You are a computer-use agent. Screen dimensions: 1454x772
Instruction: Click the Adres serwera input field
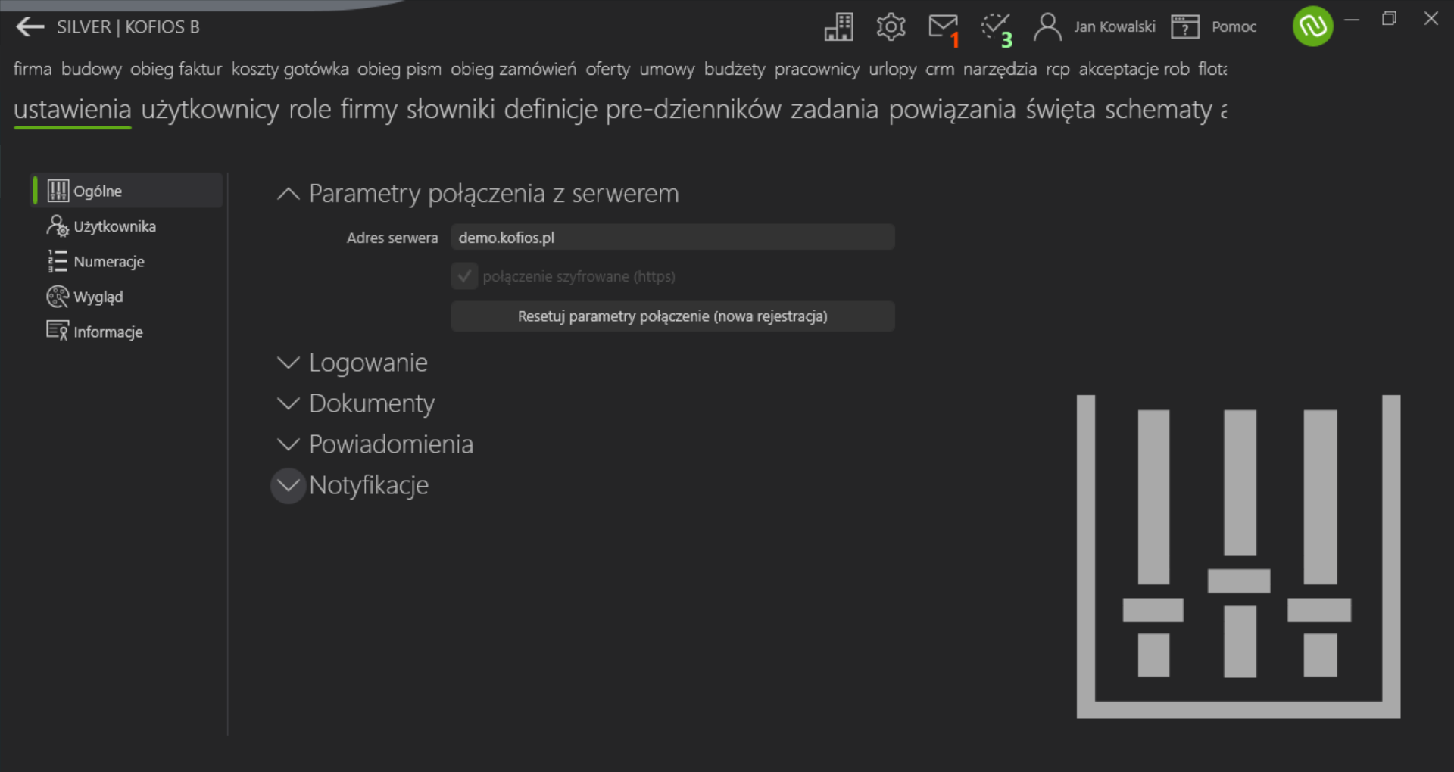pyautogui.click(x=672, y=238)
